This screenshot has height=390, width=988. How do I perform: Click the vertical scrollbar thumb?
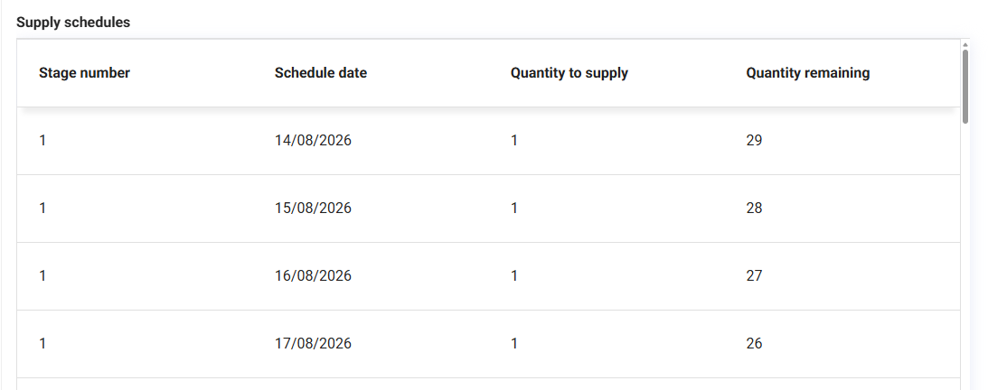coord(965,86)
